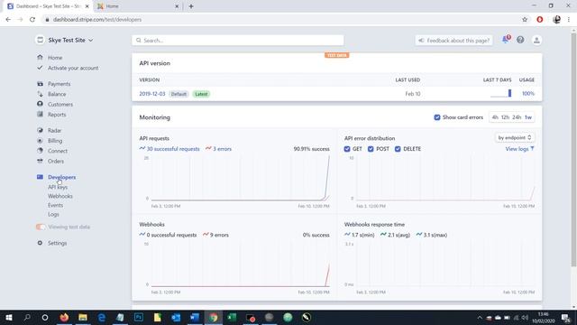Switch to the Home browser tab

(138, 6)
